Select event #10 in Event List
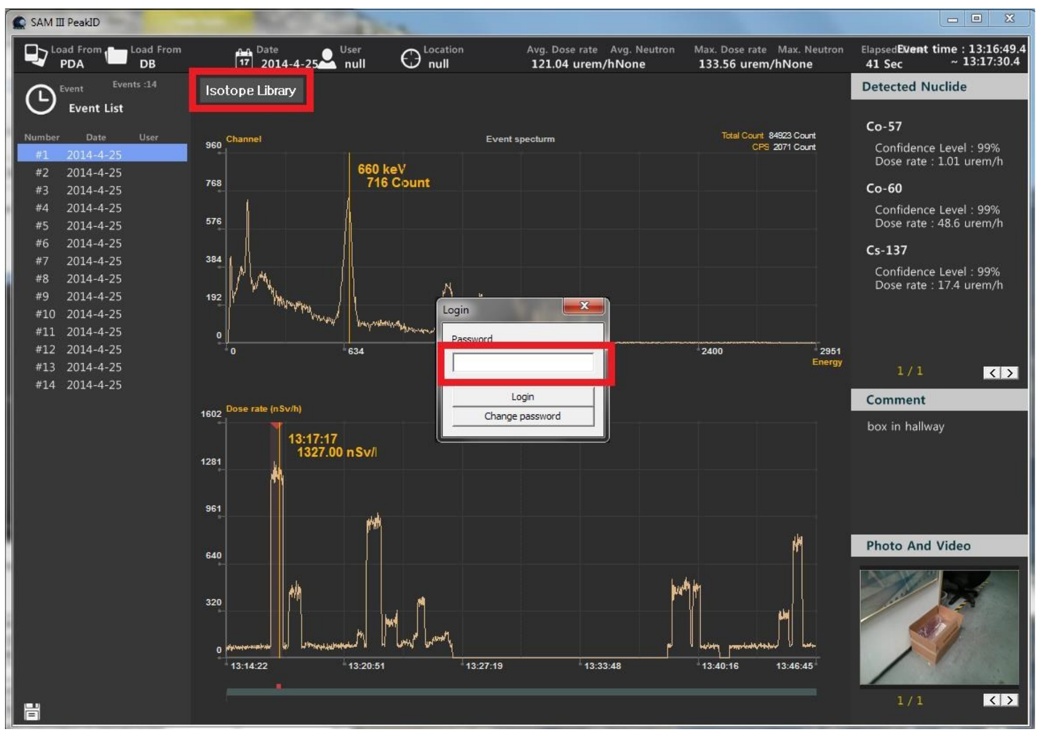The width and height of the screenshot is (1040, 737). tap(102, 314)
